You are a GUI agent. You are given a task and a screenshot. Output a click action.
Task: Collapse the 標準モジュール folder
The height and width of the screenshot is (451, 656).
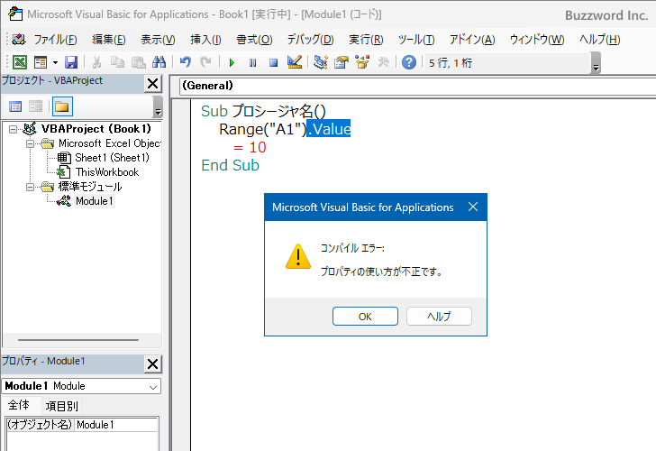click(30, 187)
